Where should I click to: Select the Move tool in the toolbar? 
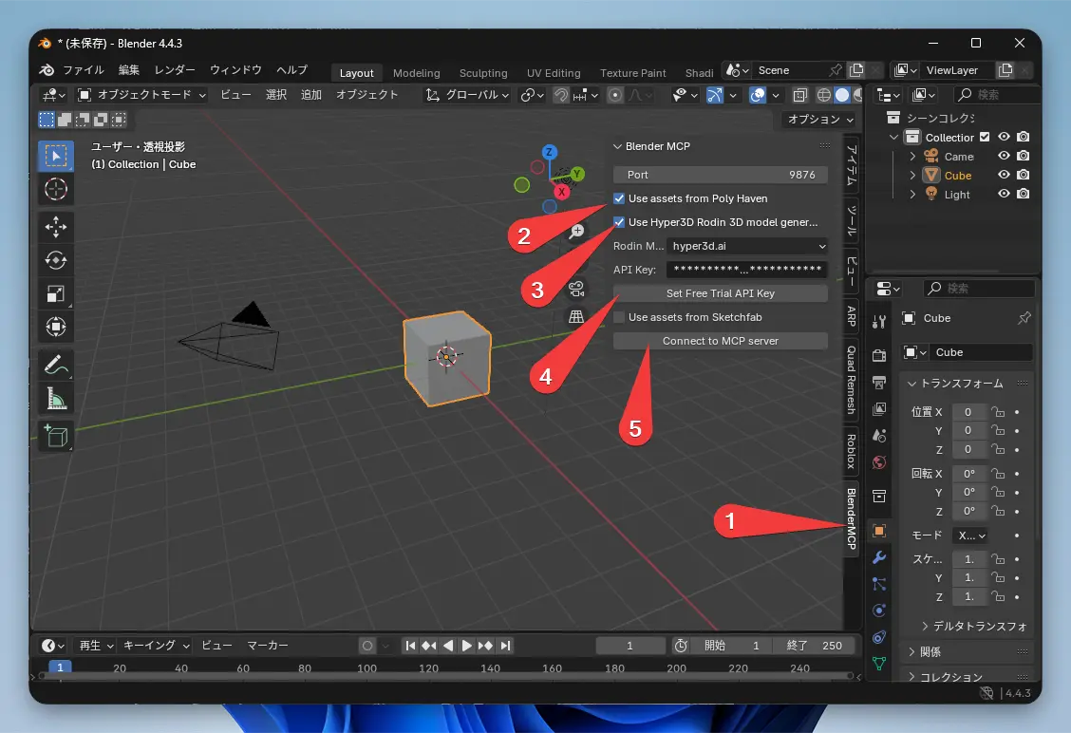55,228
